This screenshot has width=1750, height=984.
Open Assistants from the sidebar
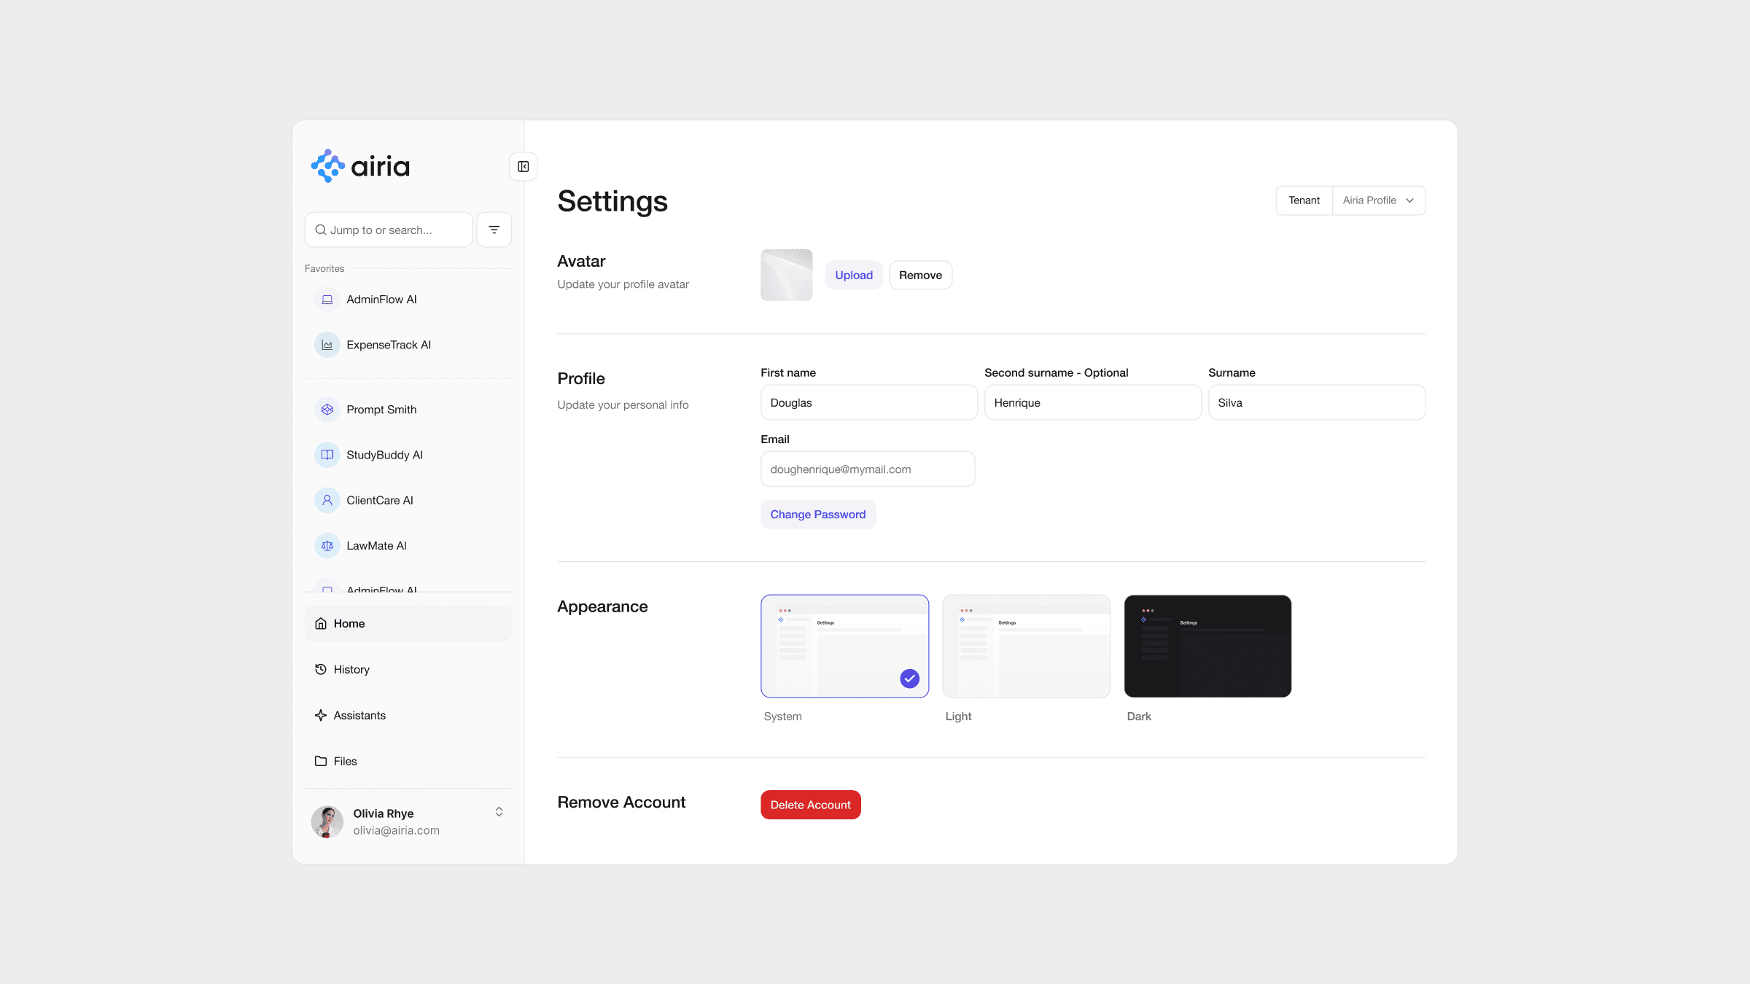(x=359, y=715)
